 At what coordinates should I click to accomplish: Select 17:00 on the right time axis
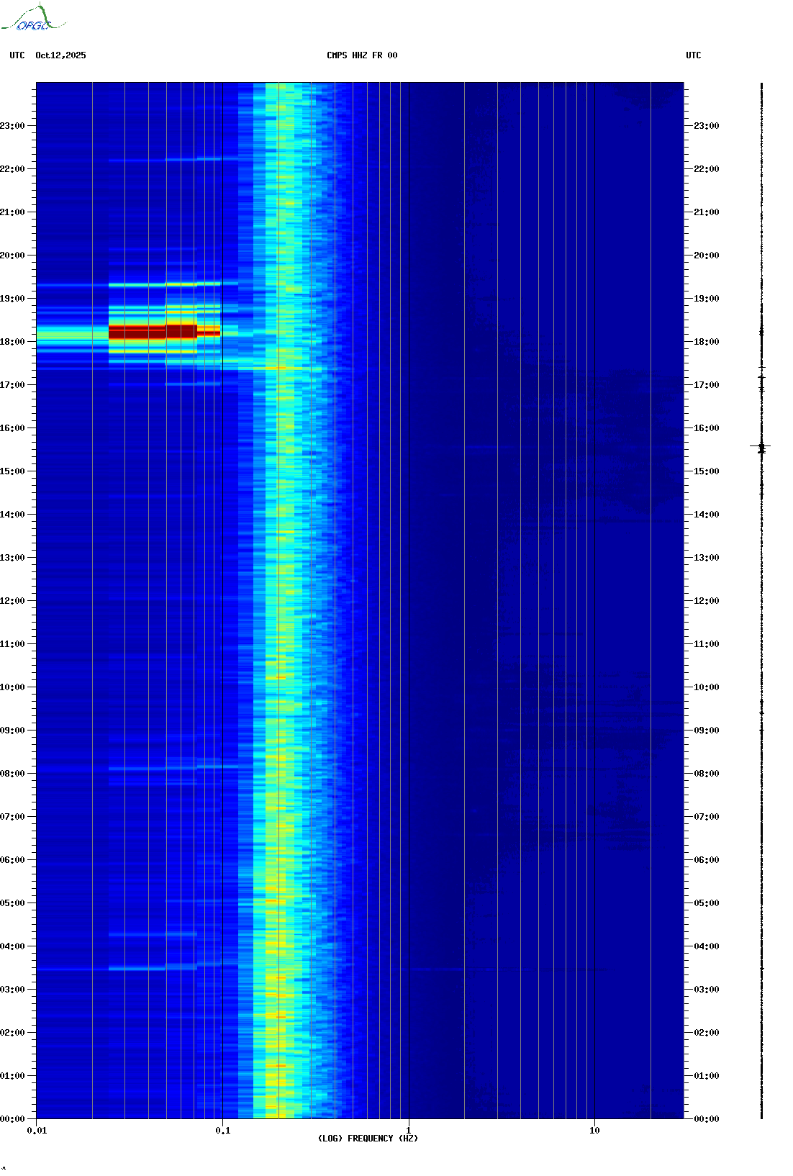tap(707, 385)
